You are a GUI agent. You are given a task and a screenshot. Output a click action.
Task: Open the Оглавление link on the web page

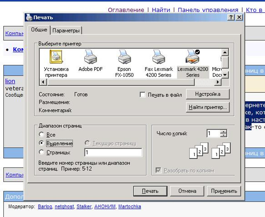click(x=126, y=10)
